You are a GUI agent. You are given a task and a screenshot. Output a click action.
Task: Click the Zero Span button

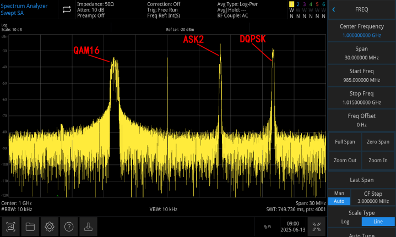(x=378, y=142)
